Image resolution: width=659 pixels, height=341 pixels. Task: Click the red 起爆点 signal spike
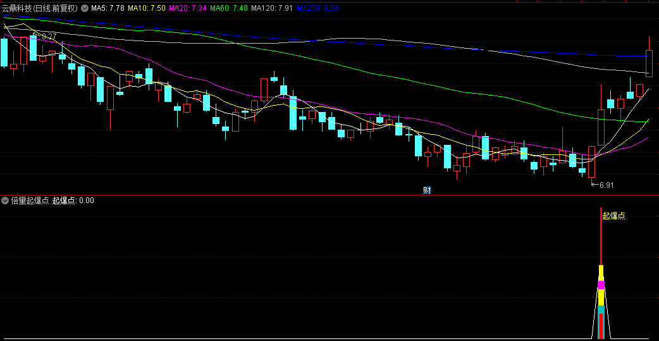[x=601, y=237]
